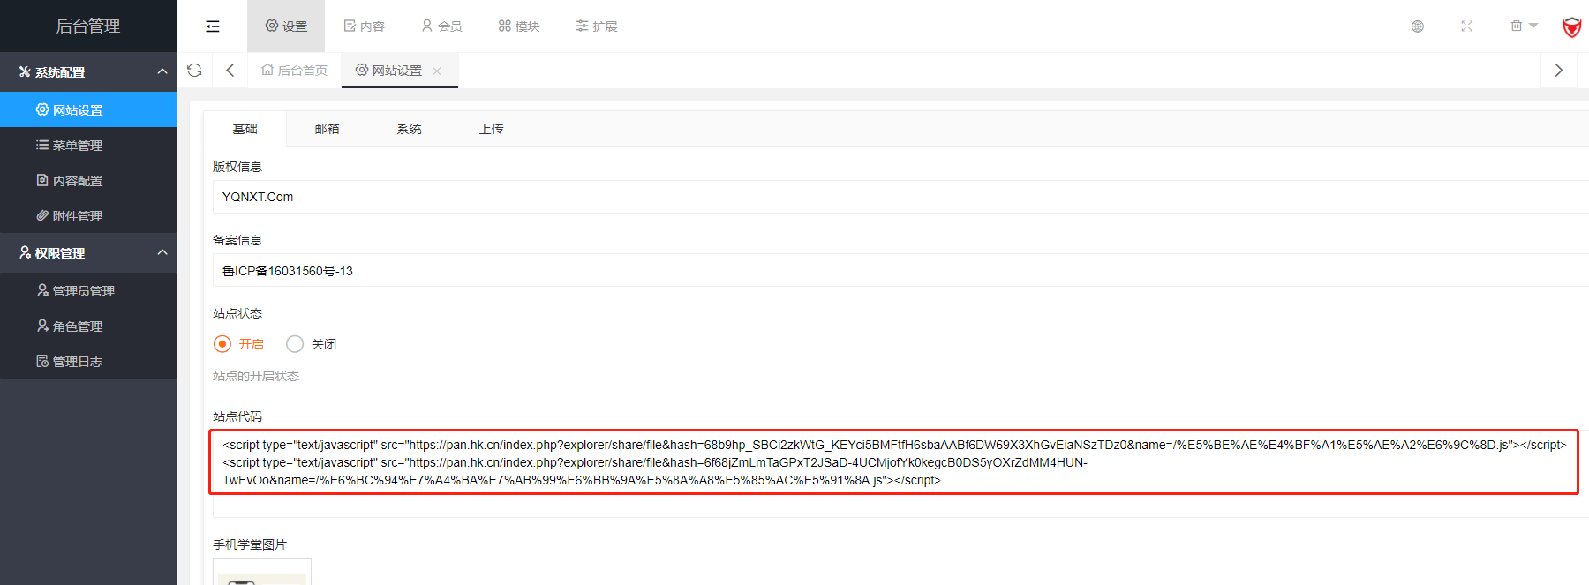Focus the 版权信息 field containing YQNXT.Com

tap(900, 197)
